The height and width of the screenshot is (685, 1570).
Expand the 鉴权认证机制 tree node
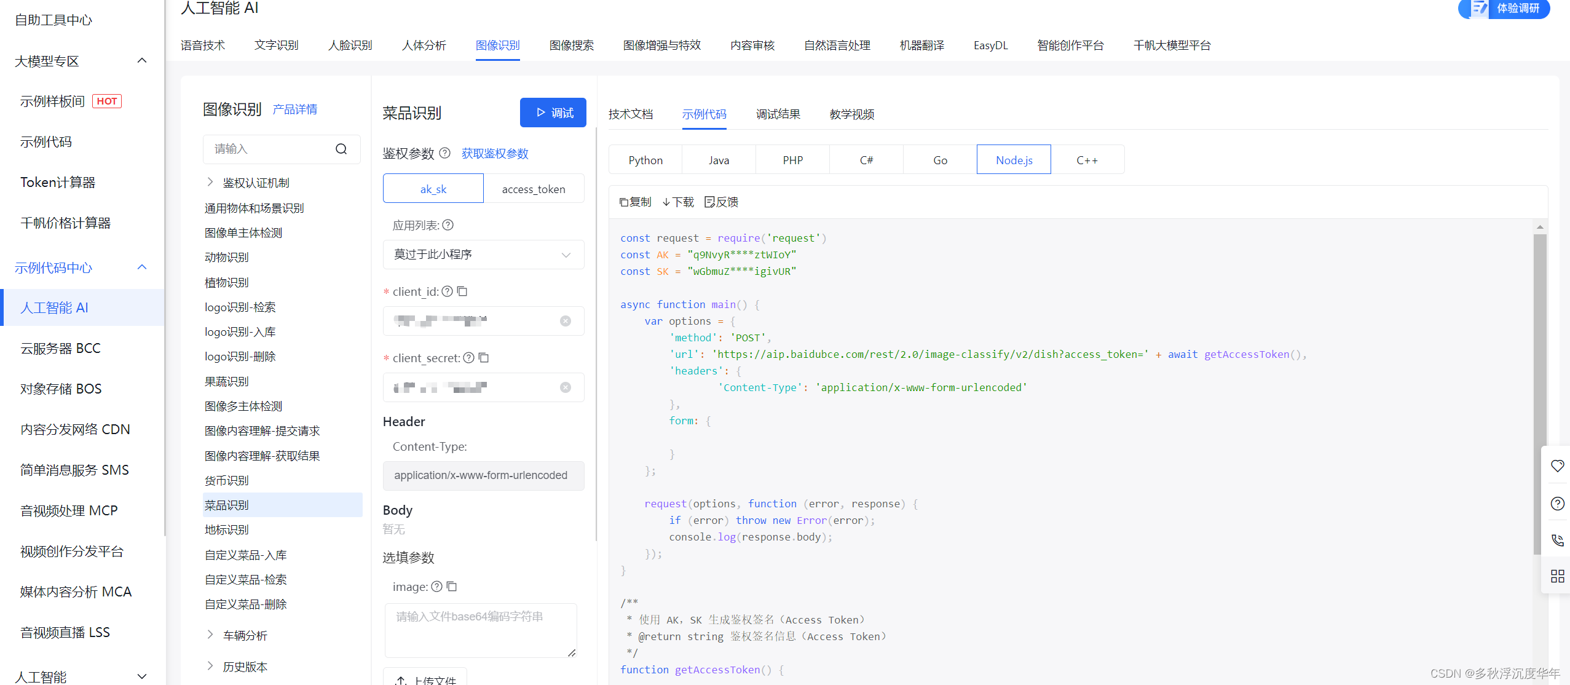tap(210, 183)
